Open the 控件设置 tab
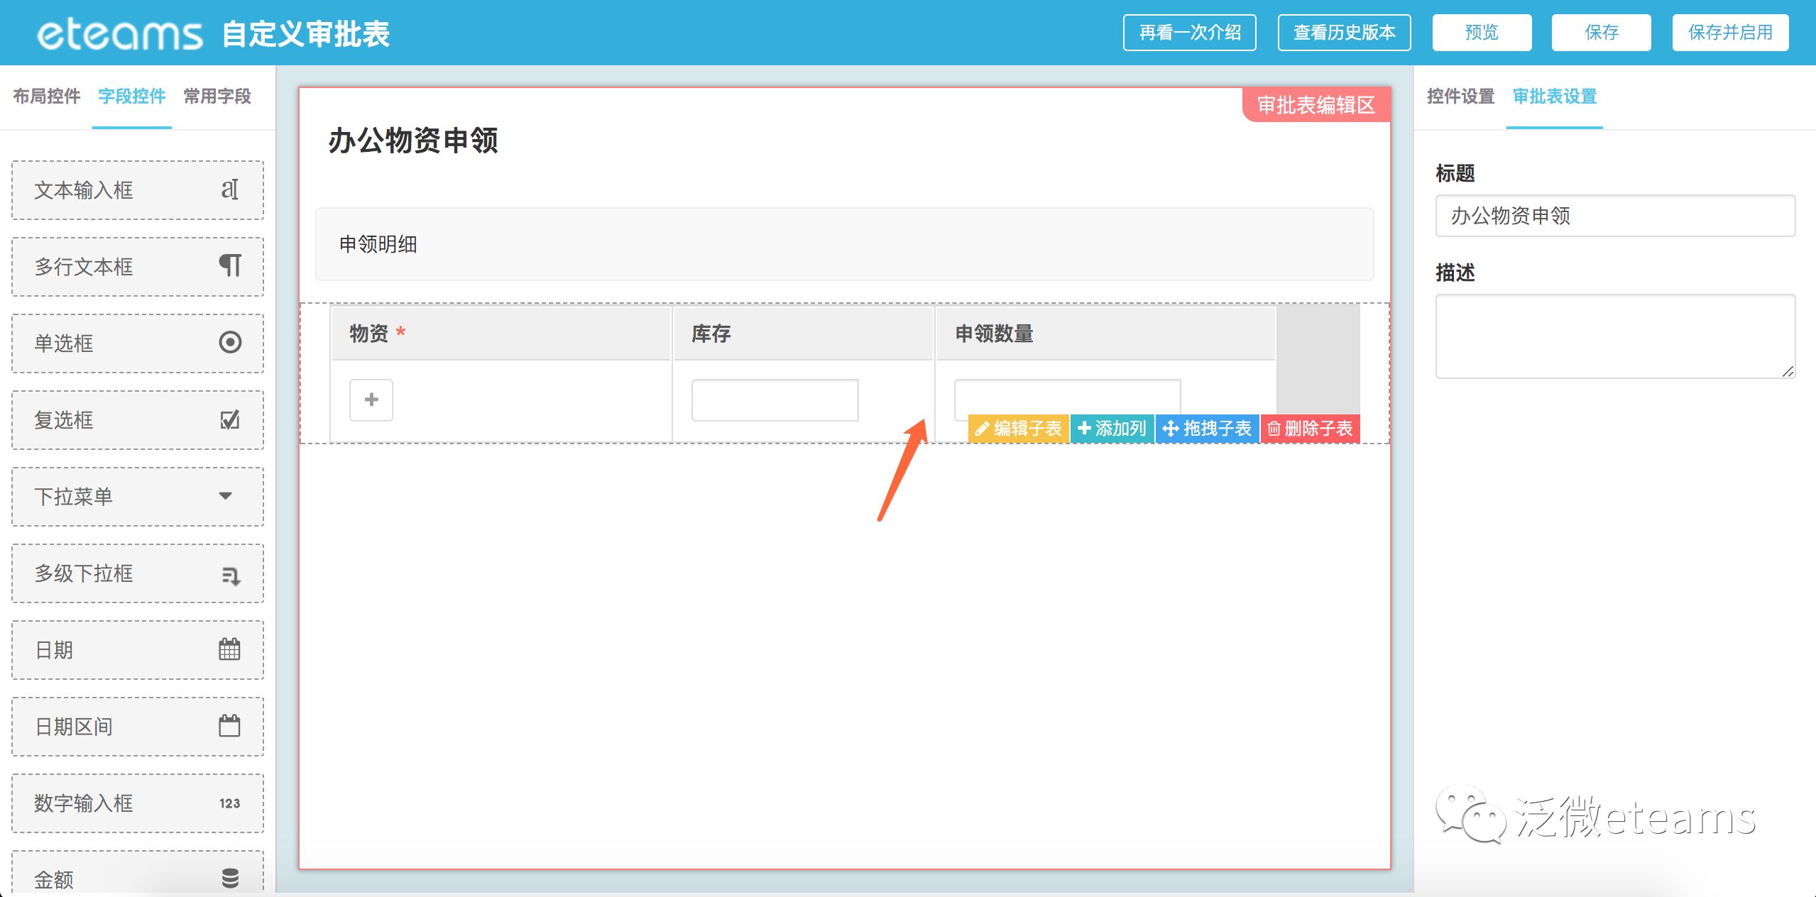 pyautogui.click(x=1460, y=96)
